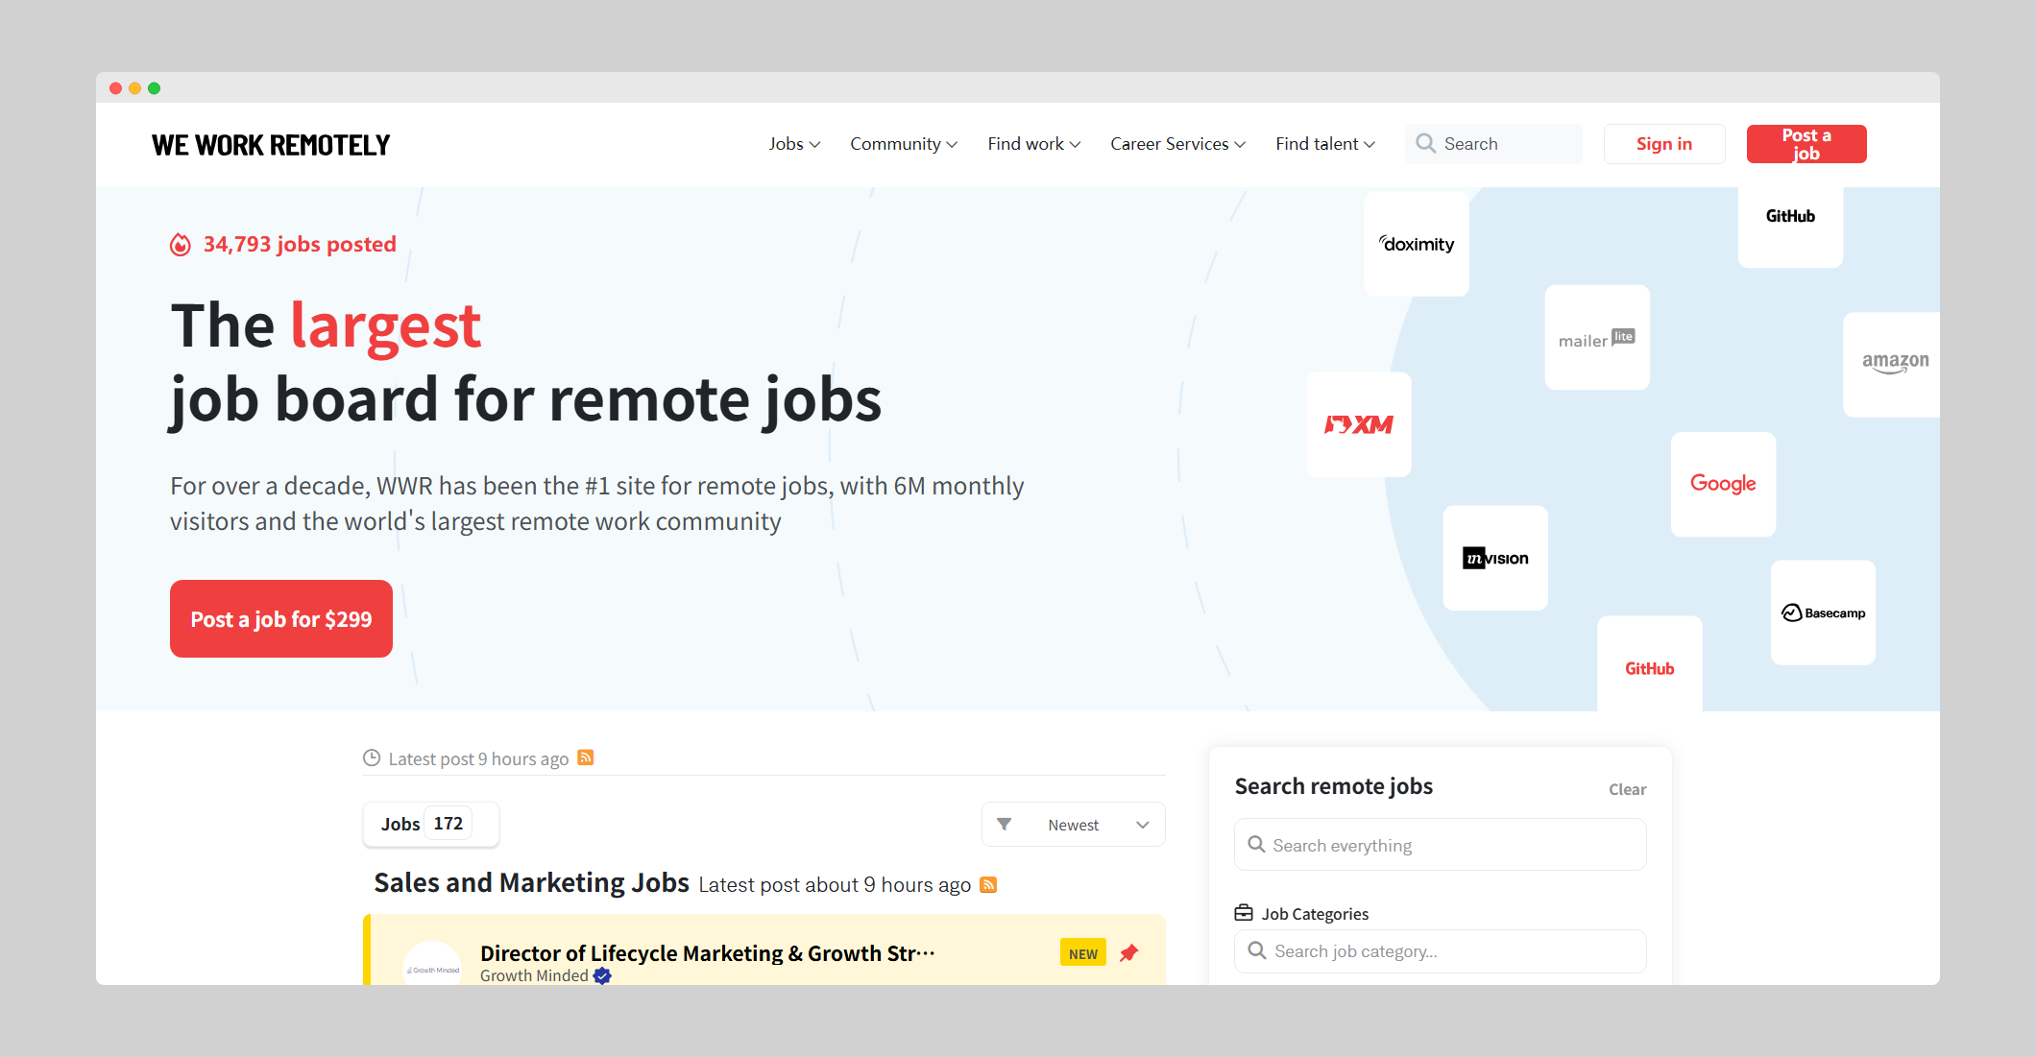Image resolution: width=2036 pixels, height=1057 pixels.
Task: Click the flame icon beside jobs posted
Action: (181, 245)
